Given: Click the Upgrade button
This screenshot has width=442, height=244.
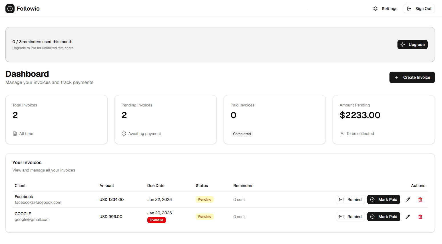Looking at the screenshot, I should tap(413, 45).
